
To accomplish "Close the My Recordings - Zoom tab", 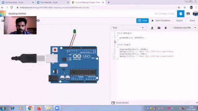I will click(x=33, y=2).
